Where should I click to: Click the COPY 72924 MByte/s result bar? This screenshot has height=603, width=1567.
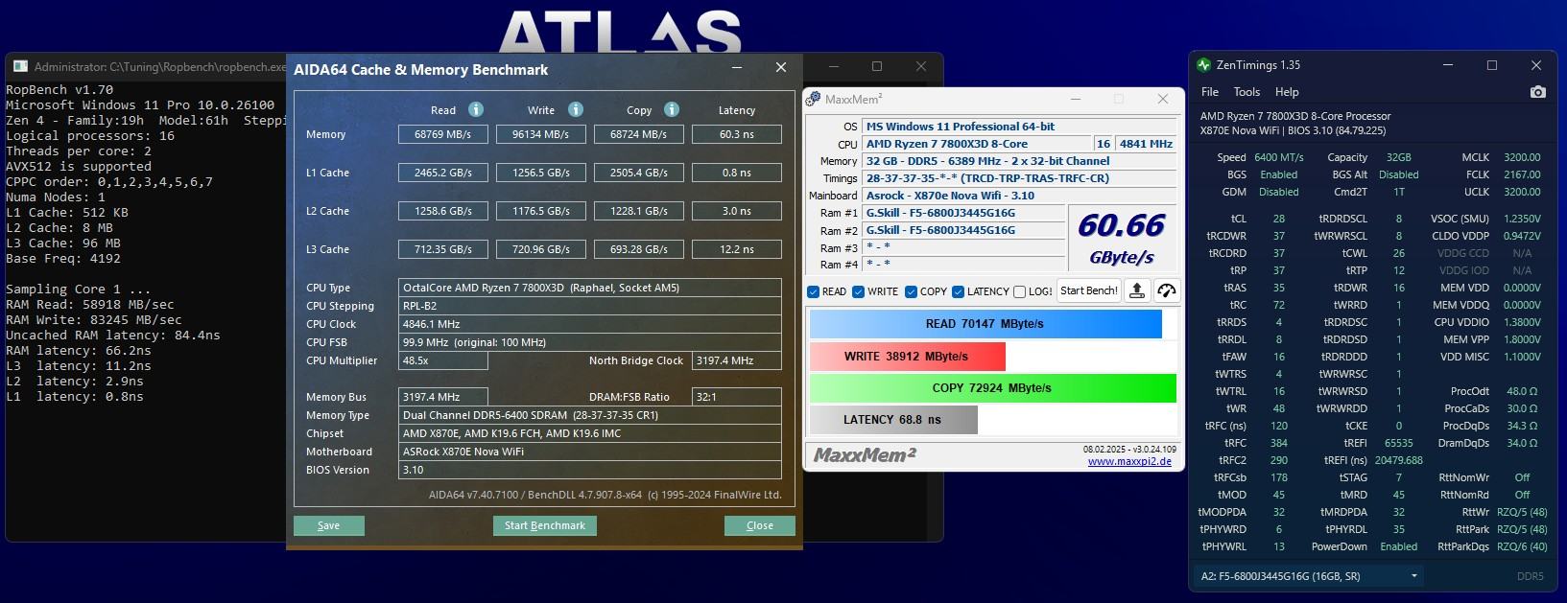point(992,388)
